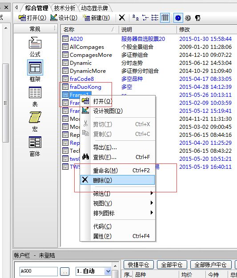Switch to small icons view

click(x=145, y=18)
